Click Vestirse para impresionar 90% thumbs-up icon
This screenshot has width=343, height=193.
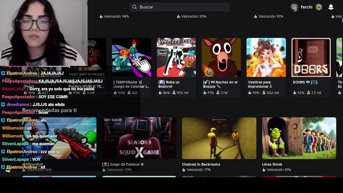[x=250, y=93]
